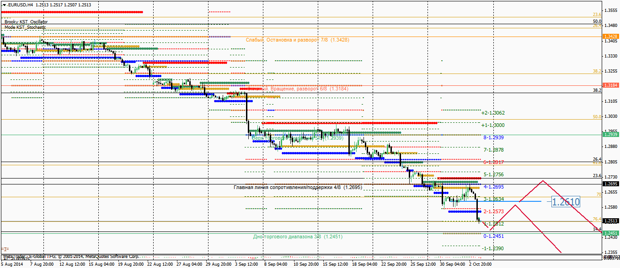Click the orange Fibonacci '76.4' level label
This screenshot has width=620, height=268.
597,219
